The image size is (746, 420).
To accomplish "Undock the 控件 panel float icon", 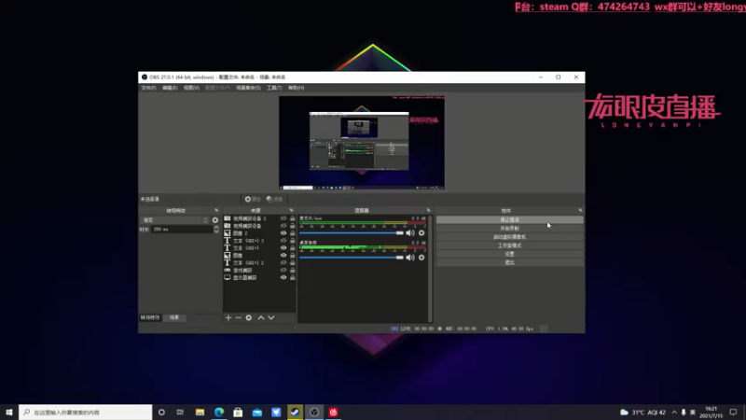I will click(580, 210).
